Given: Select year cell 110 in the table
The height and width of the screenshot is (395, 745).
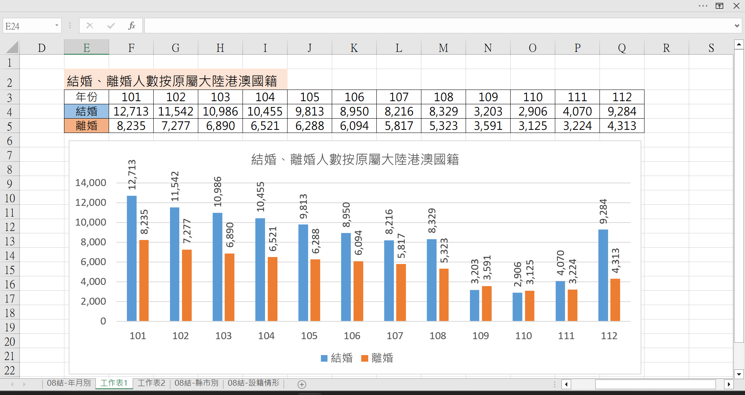Looking at the screenshot, I should pyautogui.click(x=533, y=97).
